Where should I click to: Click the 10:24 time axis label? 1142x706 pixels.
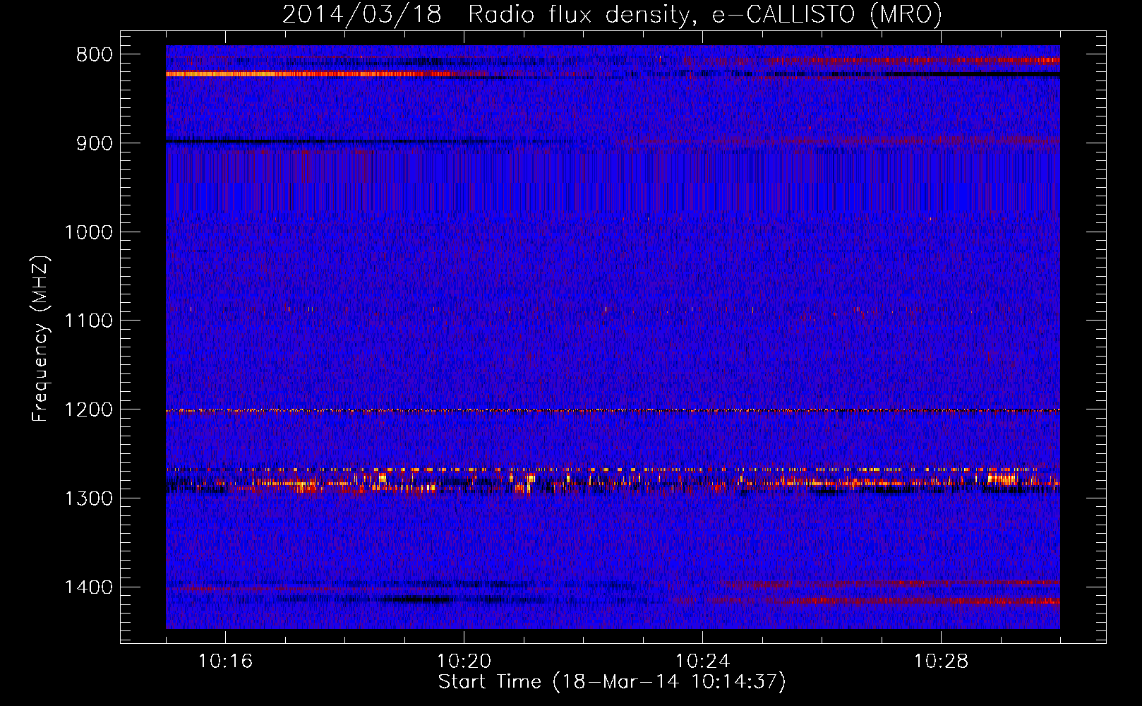tap(702, 662)
